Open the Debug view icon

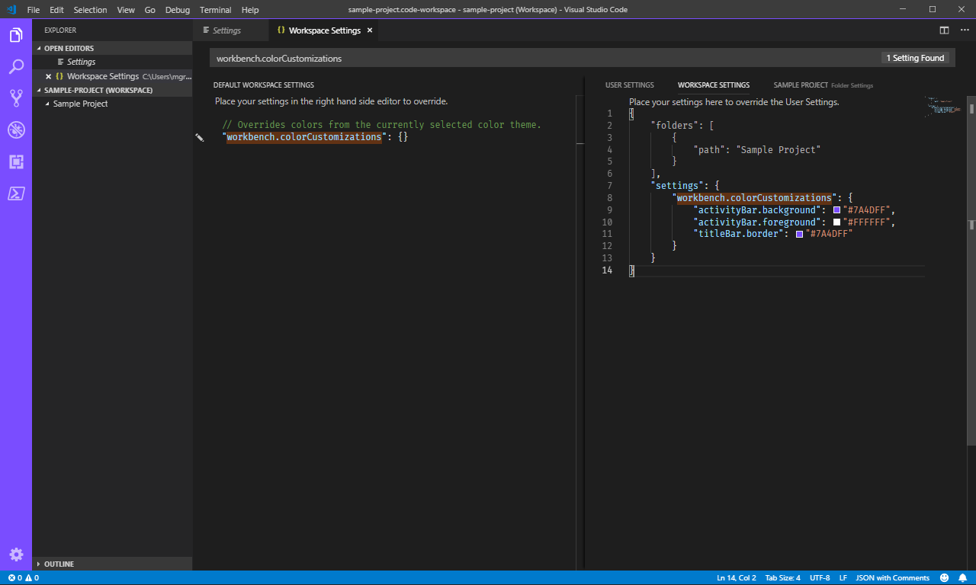(16, 130)
